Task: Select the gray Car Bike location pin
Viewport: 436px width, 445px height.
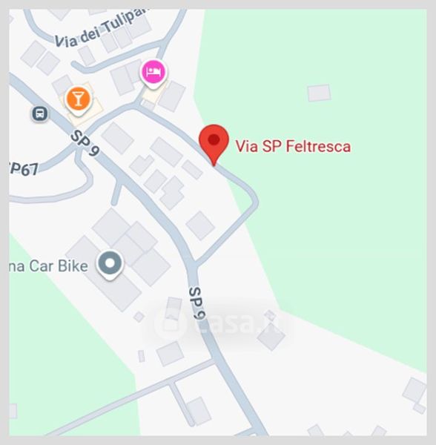Action: (x=110, y=266)
